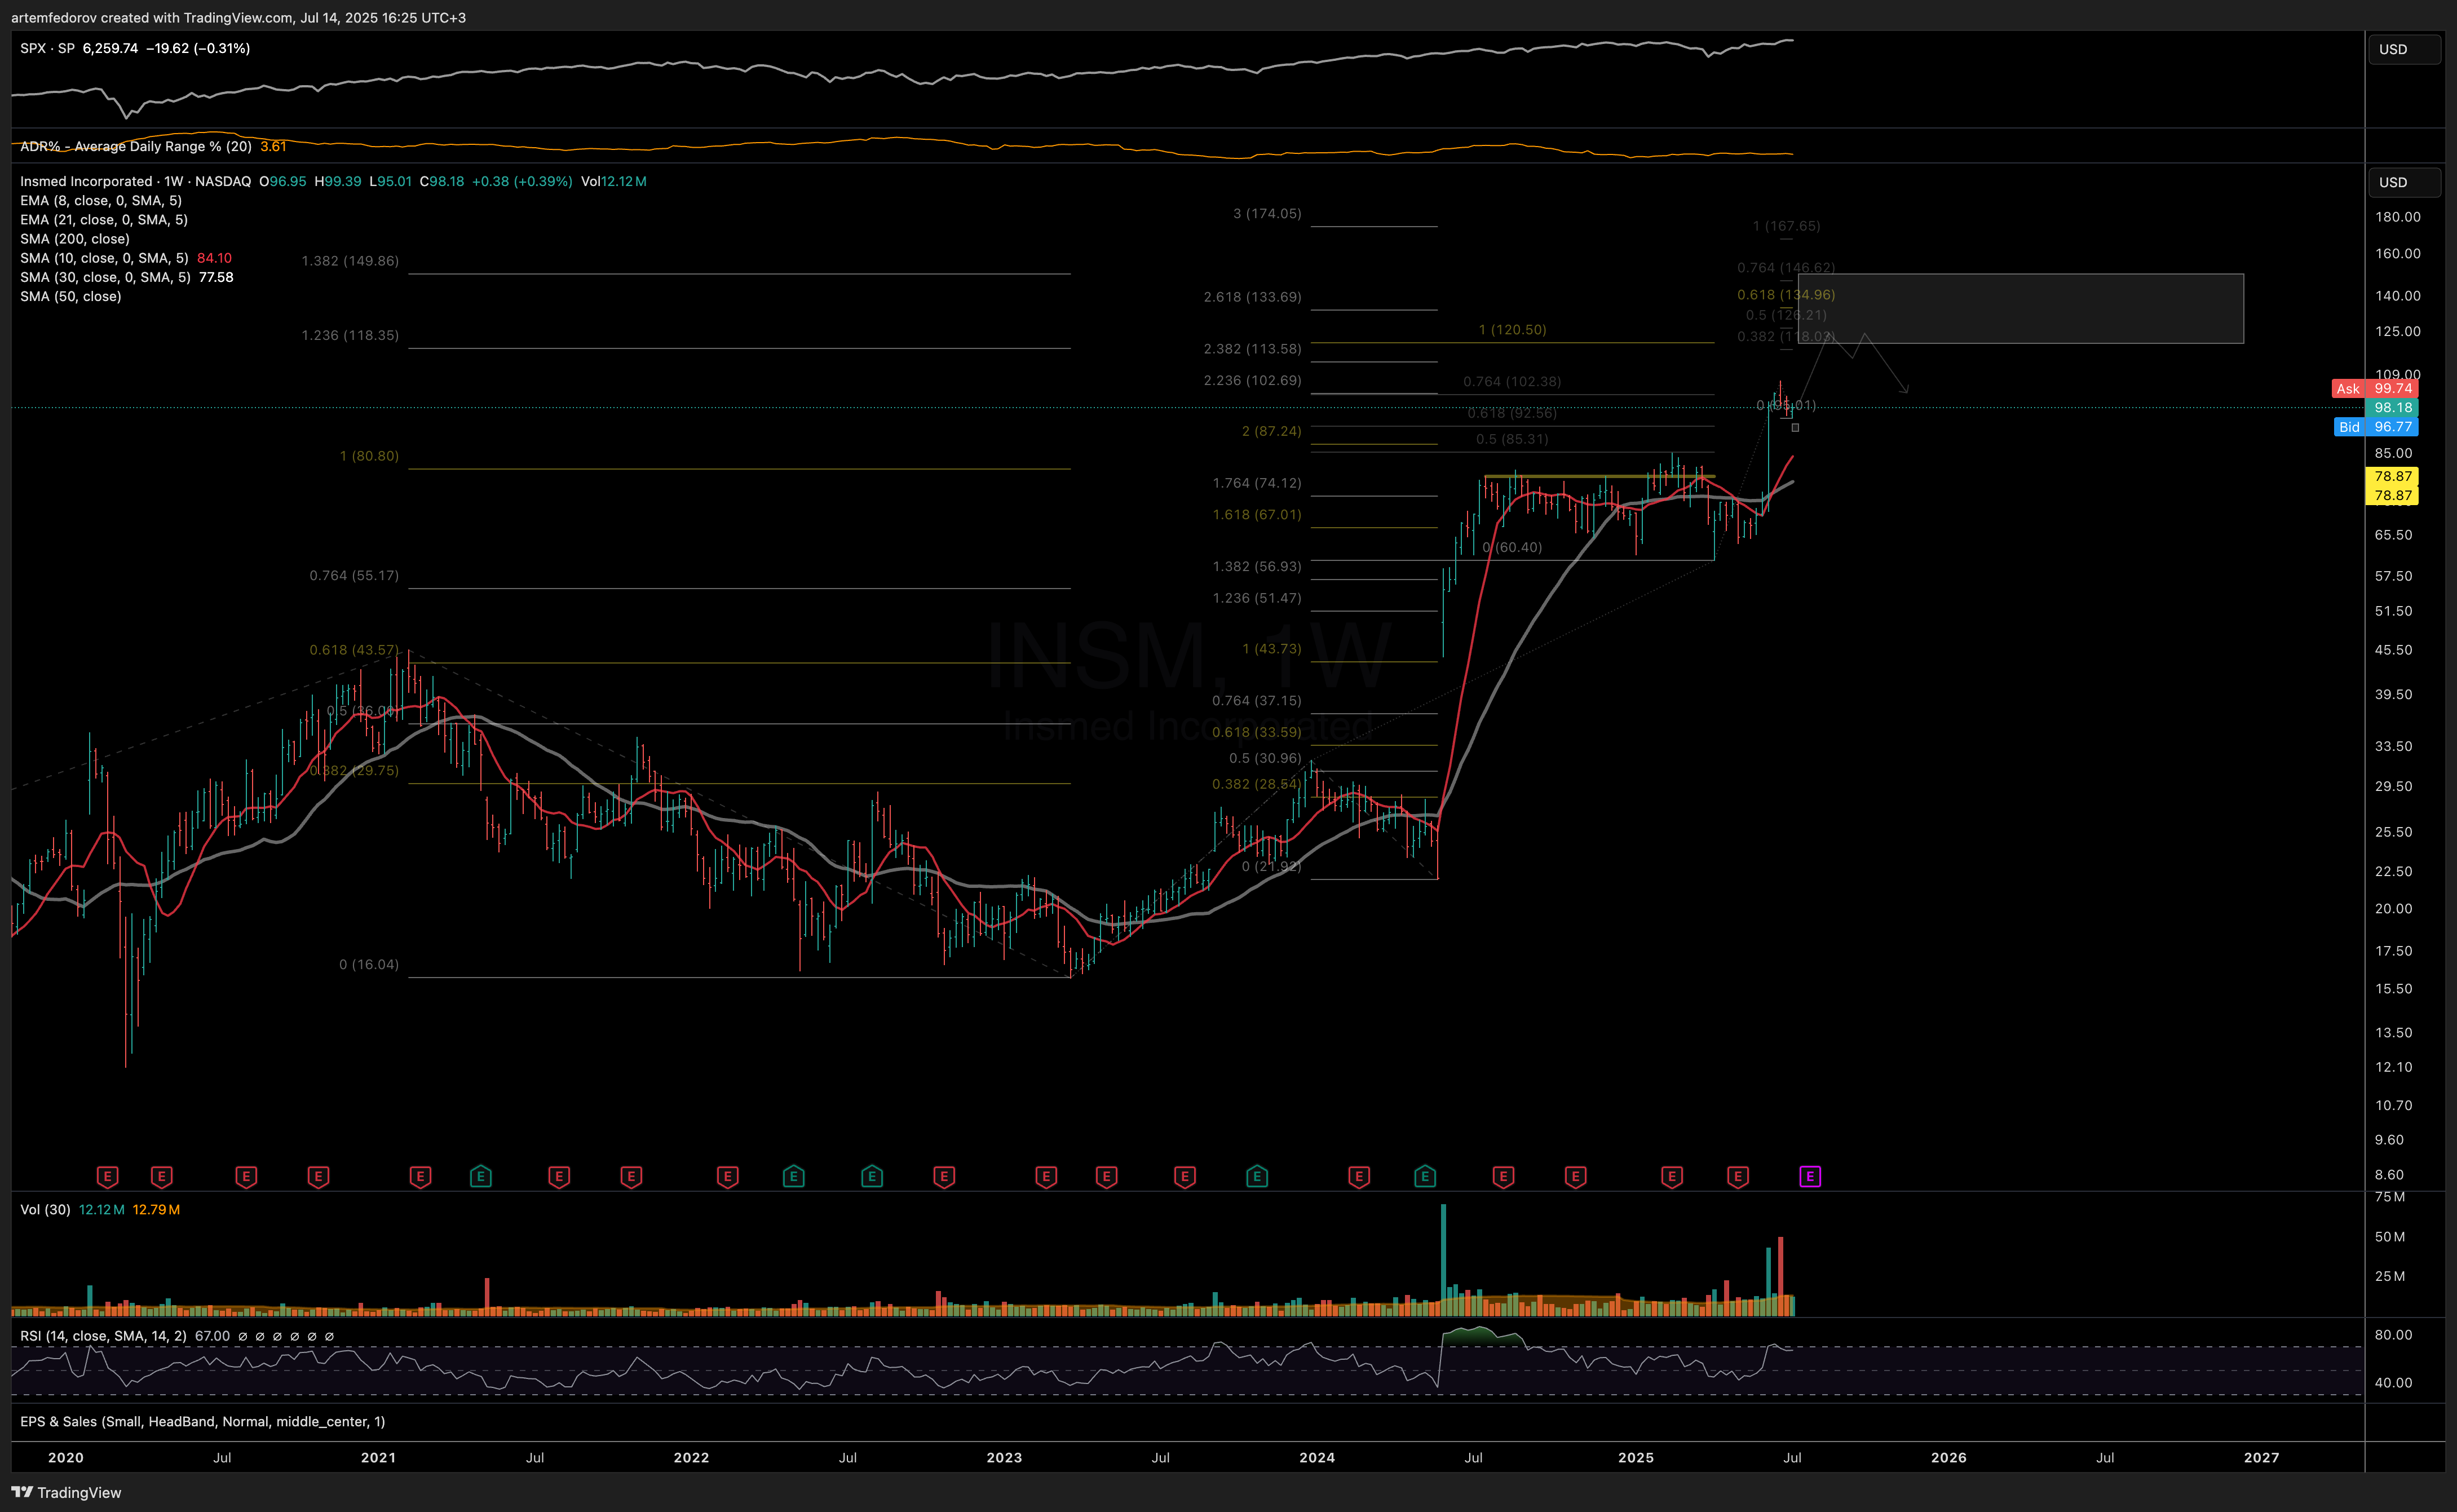
Task: Click the 0.764 (55.17) Fibonacci label
Action: [x=354, y=575]
